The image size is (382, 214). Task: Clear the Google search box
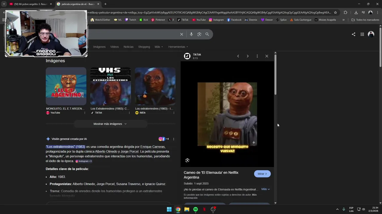181,34
